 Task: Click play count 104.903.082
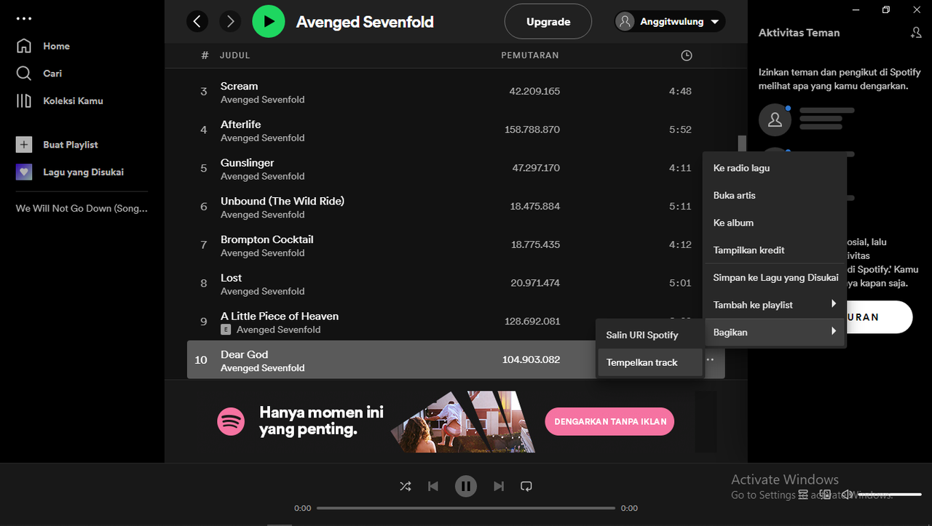[x=532, y=360]
